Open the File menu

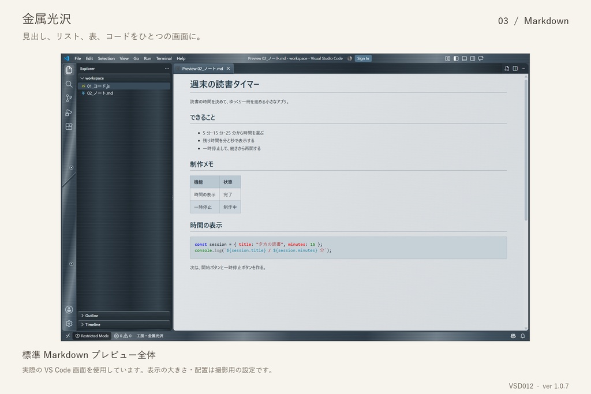pyautogui.click(x=78, y=58)
